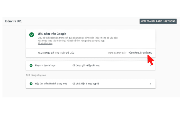Image resolution: width=180 pixels, height=116 pixels.
Task: Click the 'Tính năng nâng cao' section label
Action: 36,75
